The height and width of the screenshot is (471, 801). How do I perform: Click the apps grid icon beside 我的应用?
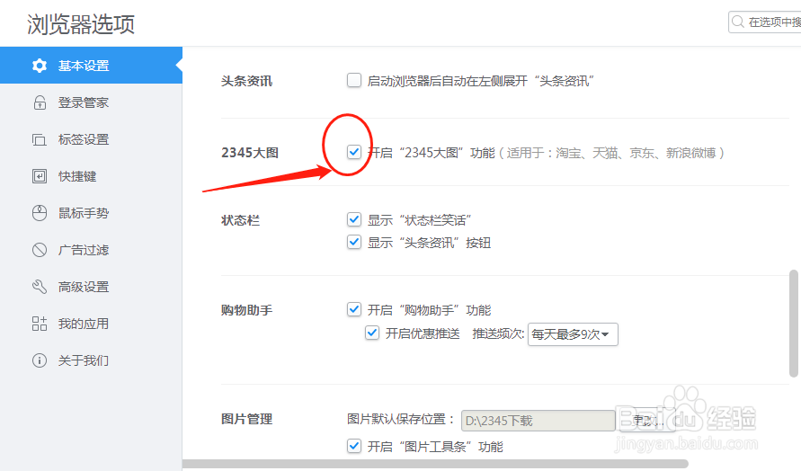(x=40, y=324)
